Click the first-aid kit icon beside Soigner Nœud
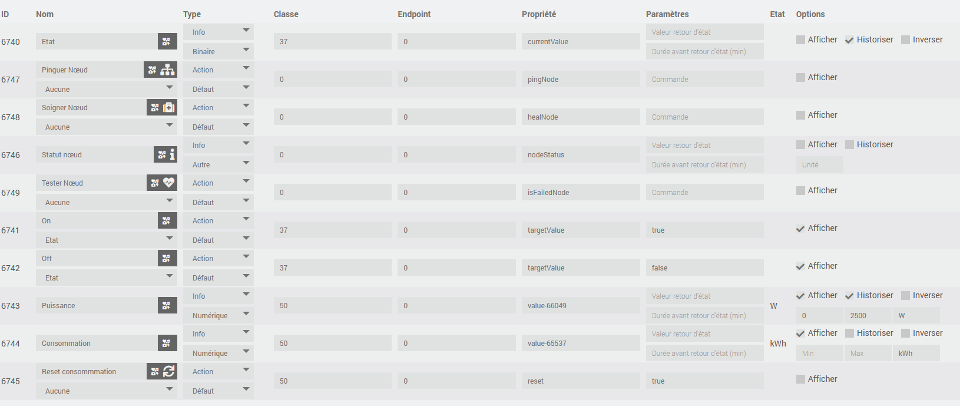960x406 pixels. pyautogui.click(x=169, y=108)
